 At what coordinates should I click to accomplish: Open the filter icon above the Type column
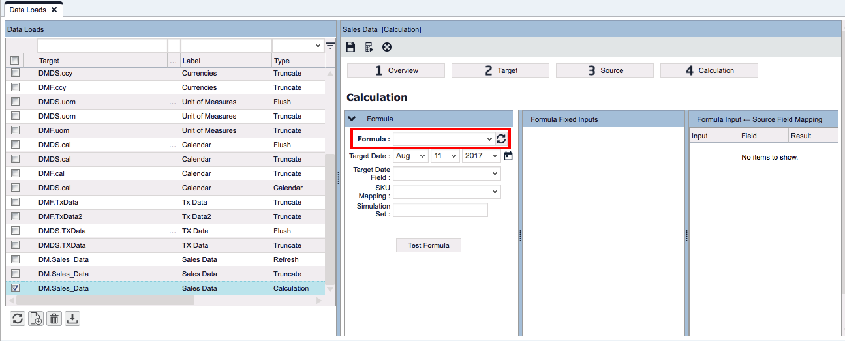point(330,46)
